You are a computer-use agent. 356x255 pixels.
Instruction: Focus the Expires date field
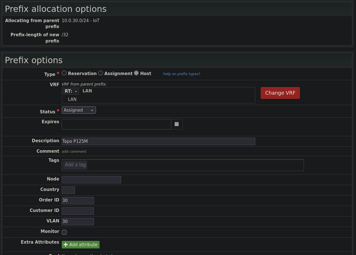pyautogui.click(x=116, y=124)
